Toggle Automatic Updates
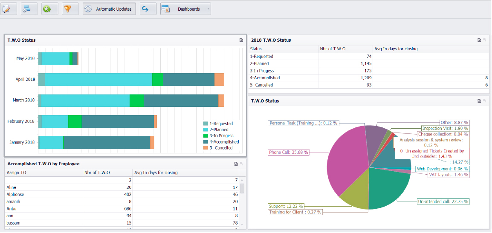The image size is (492, 233). pos(109,9)
